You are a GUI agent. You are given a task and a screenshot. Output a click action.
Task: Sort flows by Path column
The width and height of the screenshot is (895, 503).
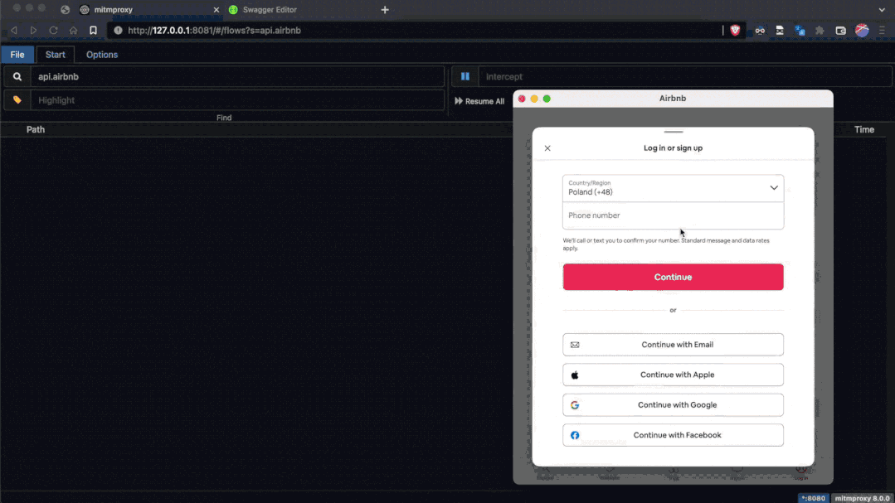tap(36, 129)
